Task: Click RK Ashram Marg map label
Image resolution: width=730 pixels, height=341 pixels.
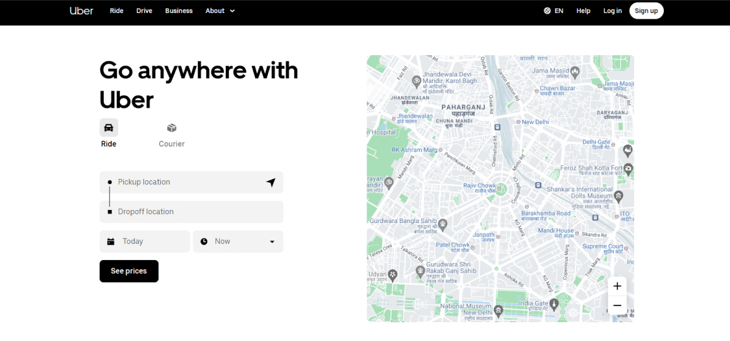Action: (x=415, y=150)
